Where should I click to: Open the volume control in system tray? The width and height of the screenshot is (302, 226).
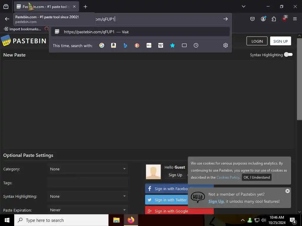point(264,220)
